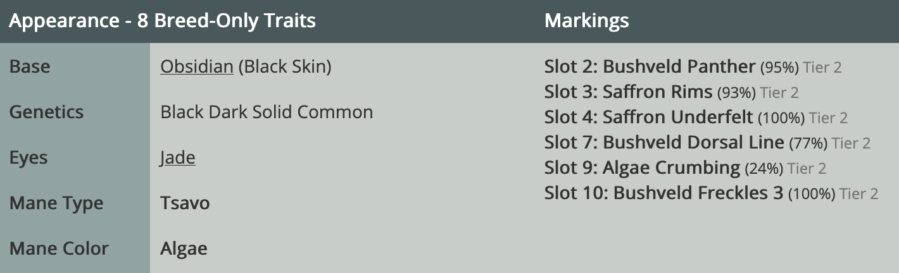Viewport: 899px width, 273px height.
Task: Click the Black Dark Solid Common genetics text
Action: point(267,112)
